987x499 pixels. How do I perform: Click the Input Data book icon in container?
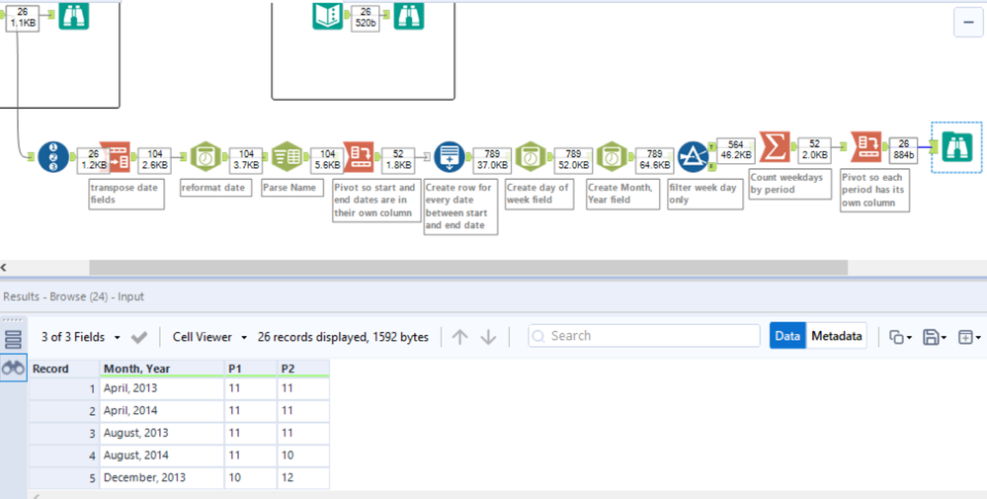tap(327, 15)
